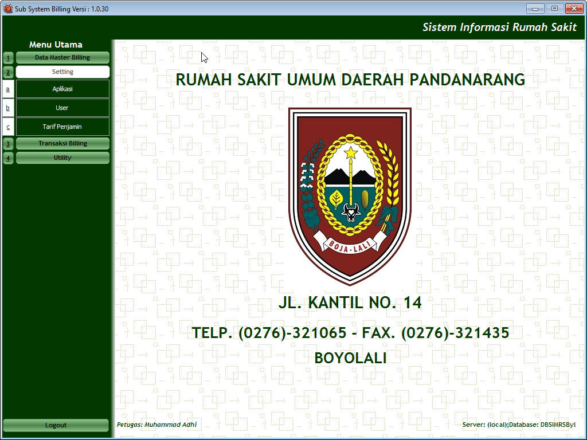Click the shortcut number 4 button

[8, 158]
